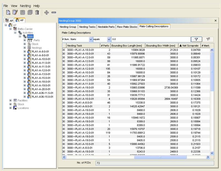This screenshot has height=171, width=221.
Task: Switch to second AP tab with worker icon
Action: click(19, 20)
